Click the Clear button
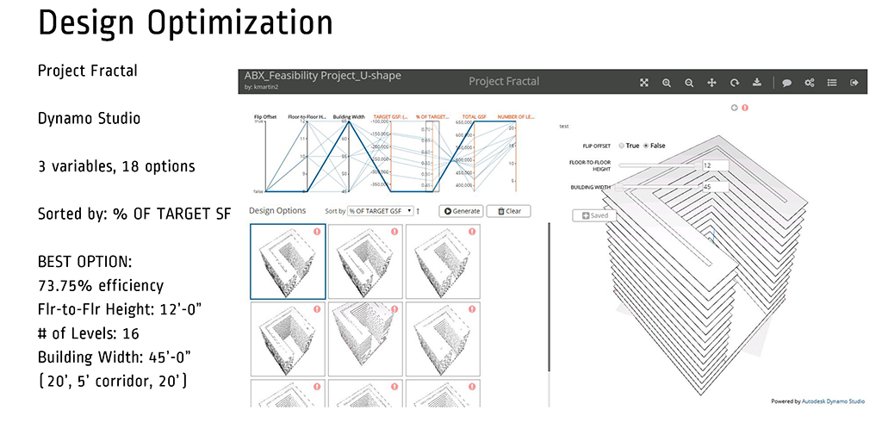882x441 pixels. coord(508,211)
